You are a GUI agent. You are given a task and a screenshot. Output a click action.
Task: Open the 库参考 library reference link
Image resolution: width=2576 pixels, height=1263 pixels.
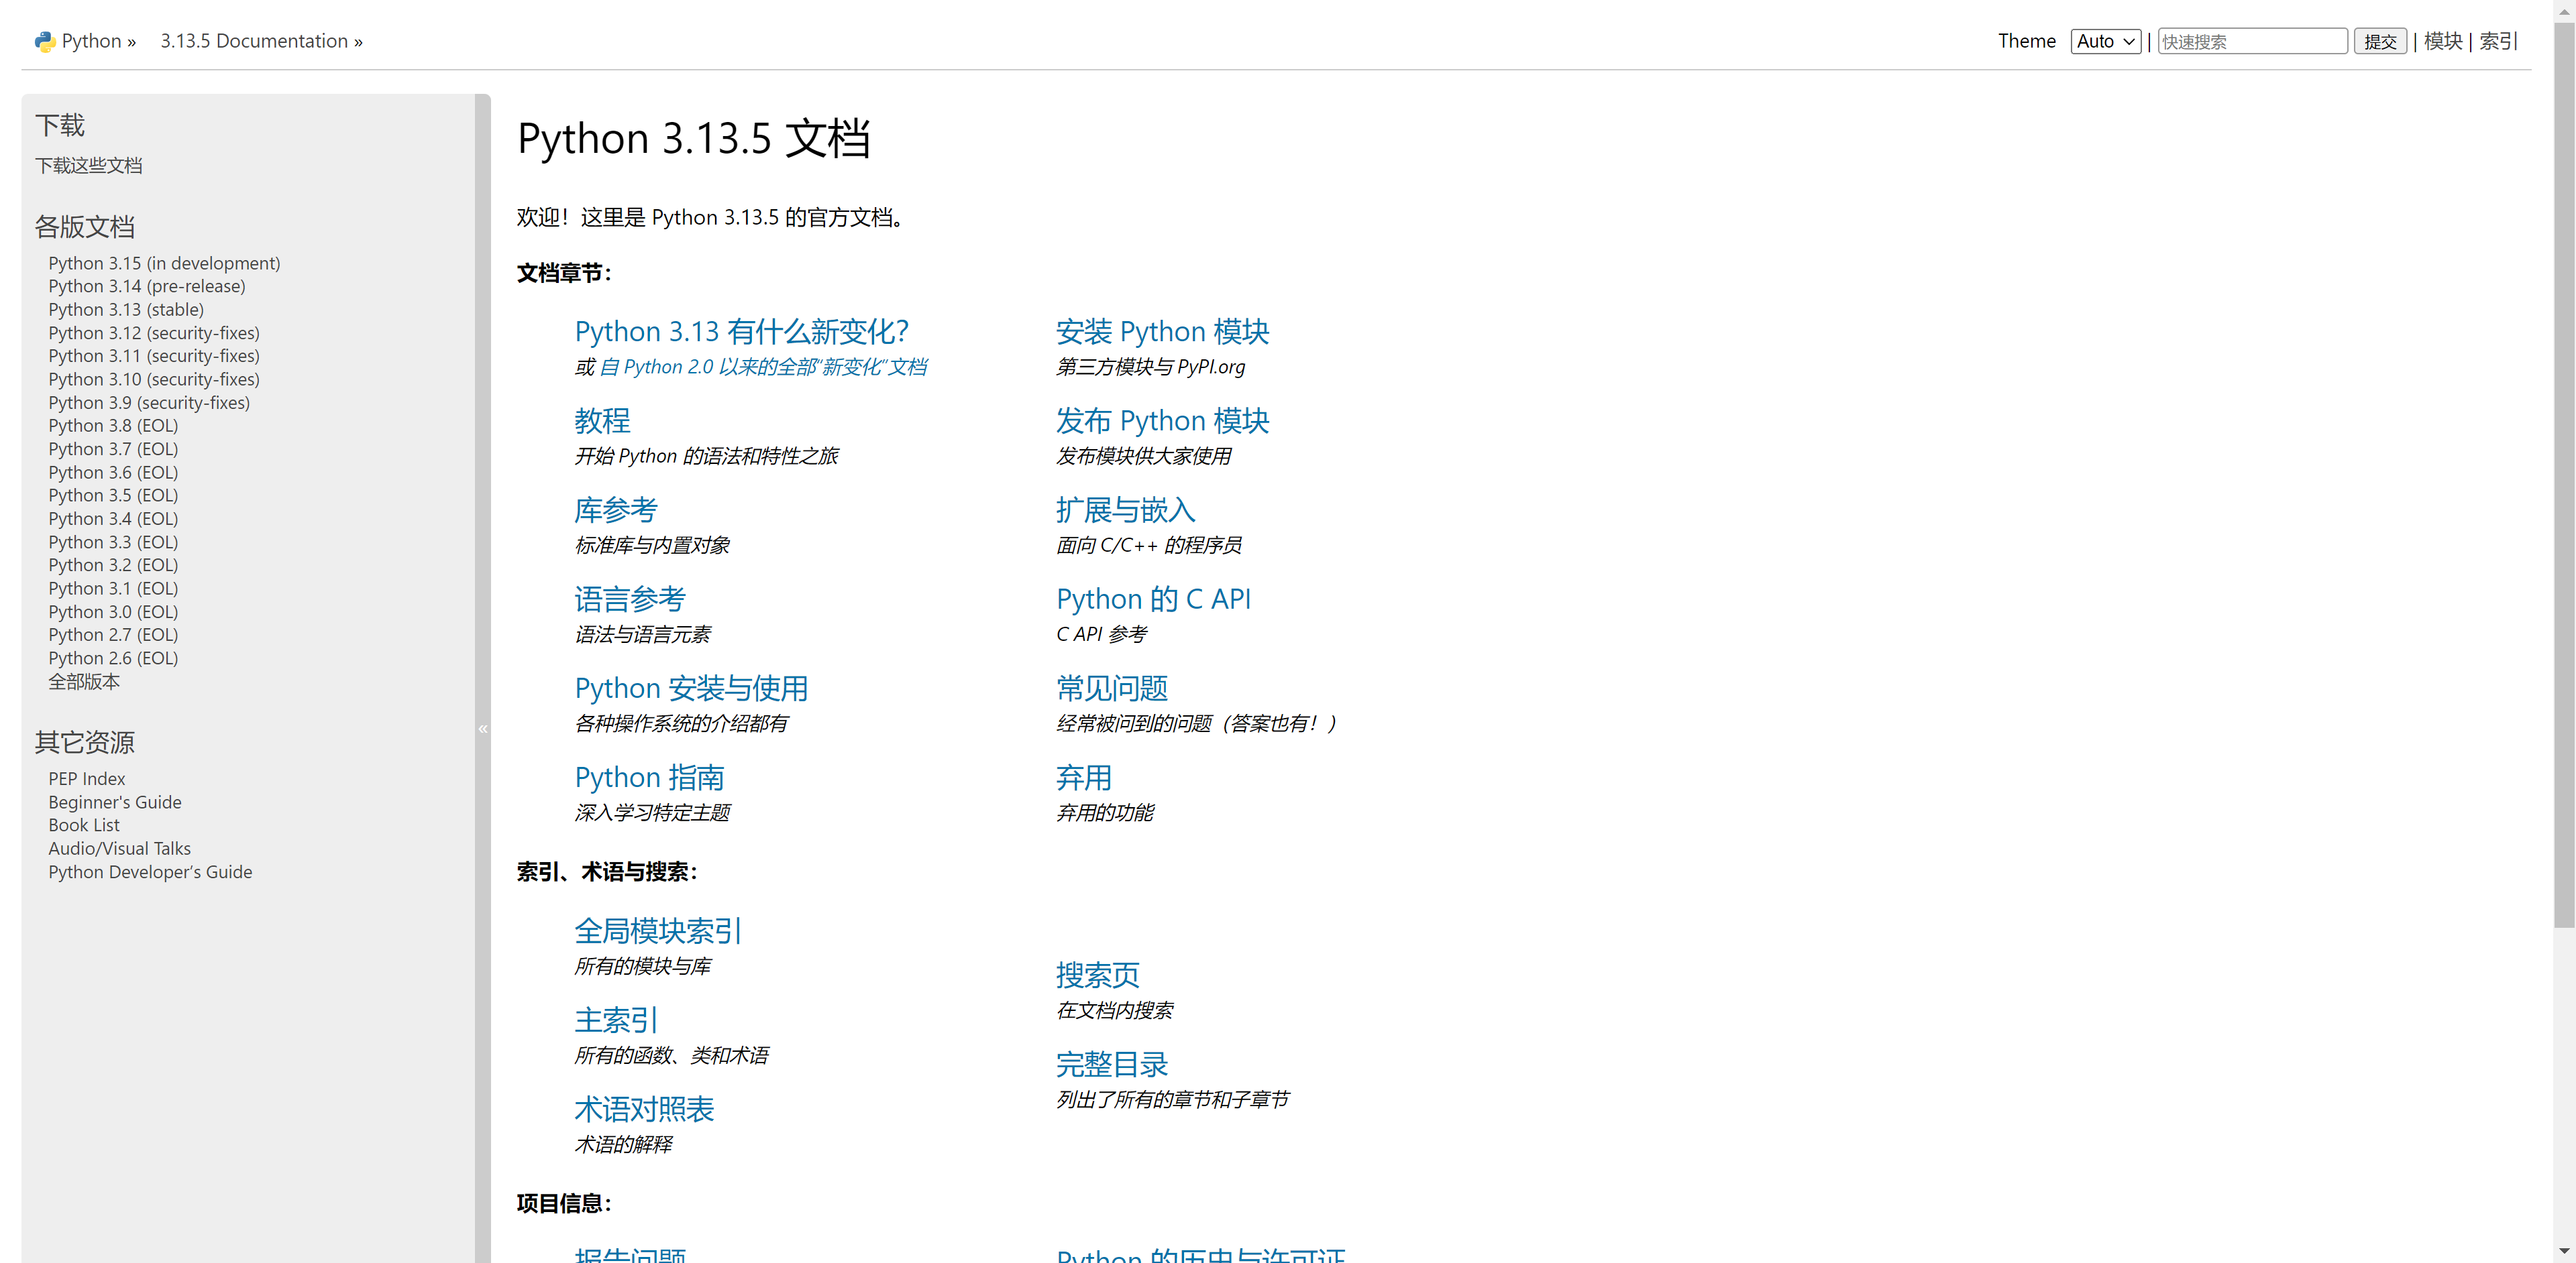point(616,509)
